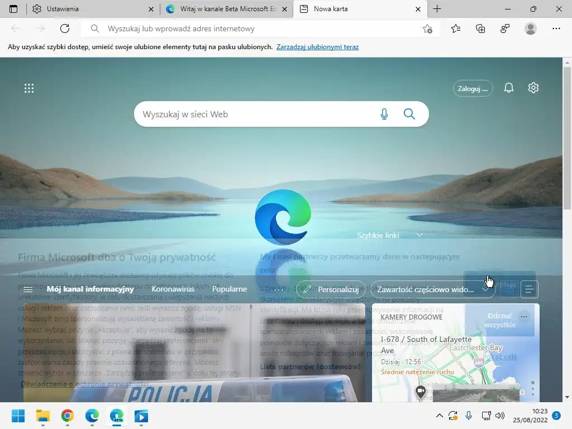Screen dimensions: 572x429
Task: Close the Witaj w kanale Beta tab
Action: (285, 9)
